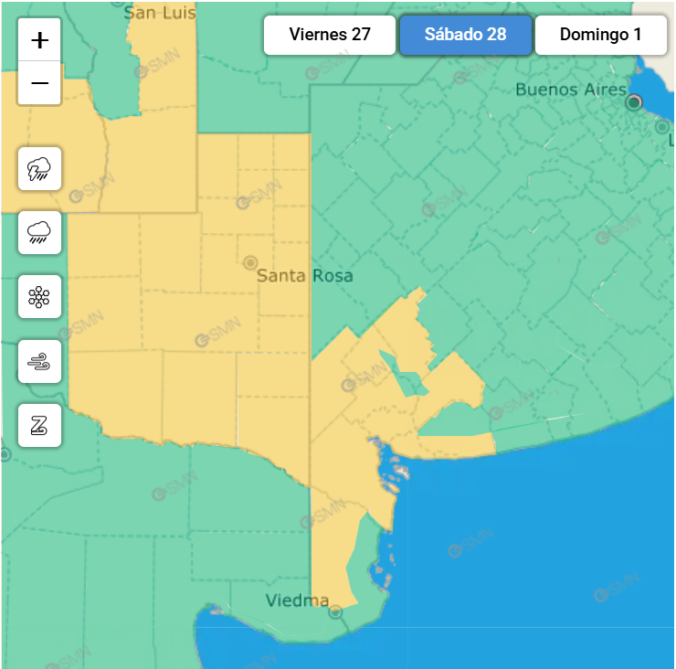Show snowfall alerts layer

(39, 296)
